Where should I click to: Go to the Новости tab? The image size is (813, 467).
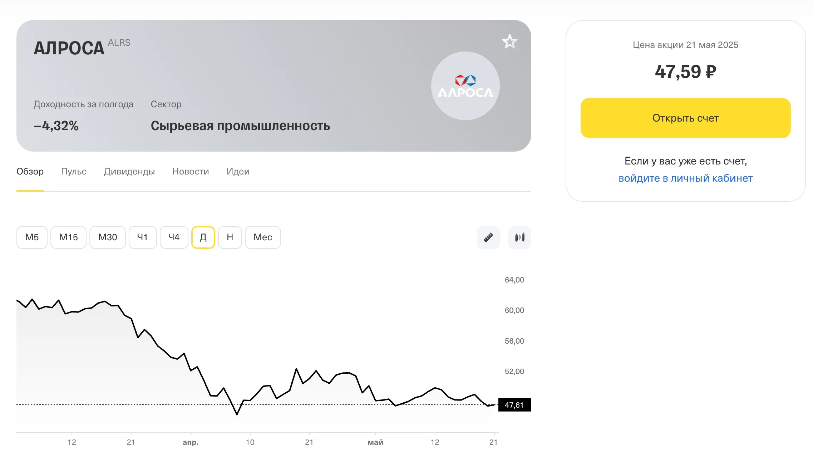coord(191,172)
